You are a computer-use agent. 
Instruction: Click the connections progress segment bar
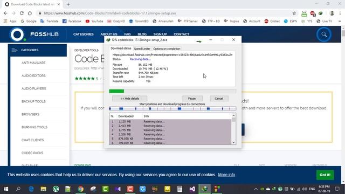point(172,108)
